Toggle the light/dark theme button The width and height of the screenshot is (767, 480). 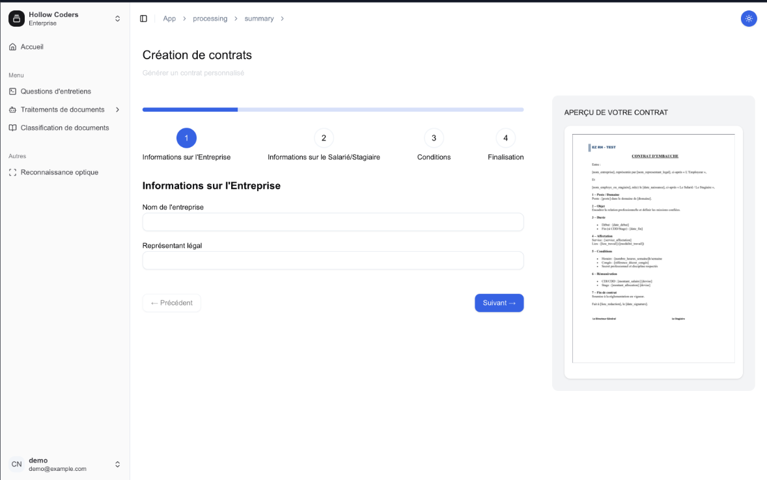coord(749,18)
